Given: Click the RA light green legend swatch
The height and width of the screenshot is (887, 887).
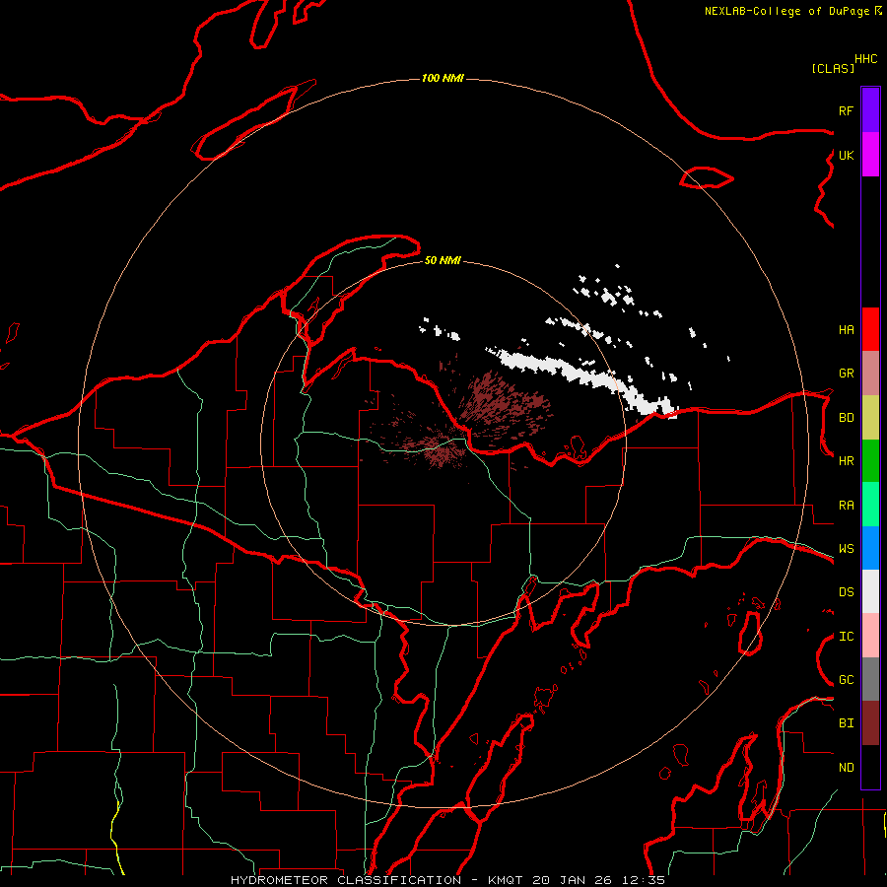Looking at the screenshot, I should click(x=870, y=505).
